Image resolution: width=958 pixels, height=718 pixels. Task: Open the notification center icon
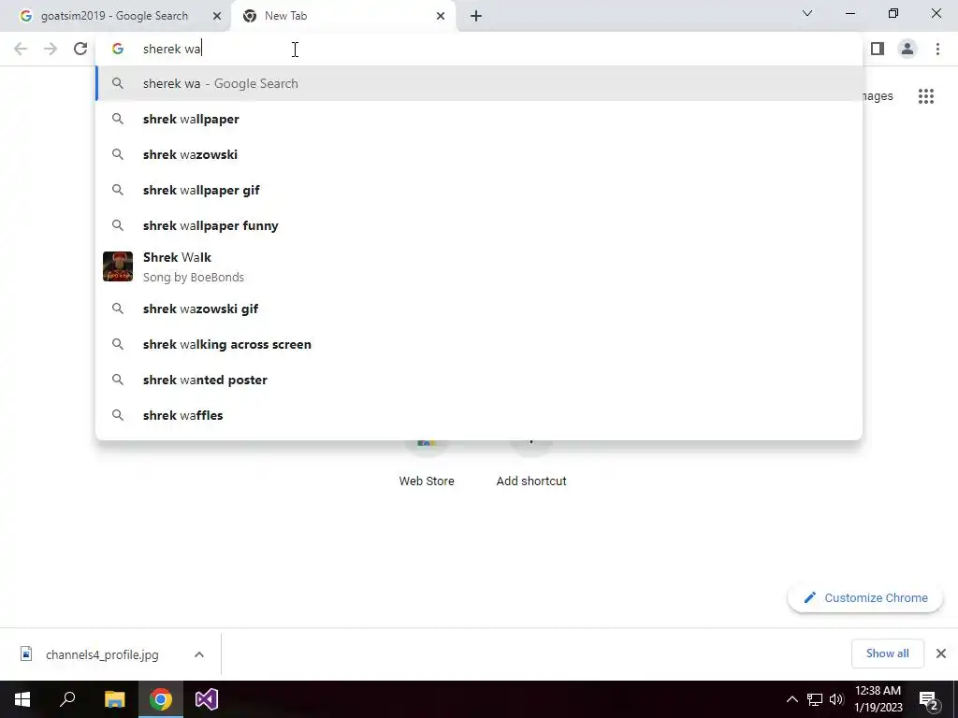pos(929,700)
